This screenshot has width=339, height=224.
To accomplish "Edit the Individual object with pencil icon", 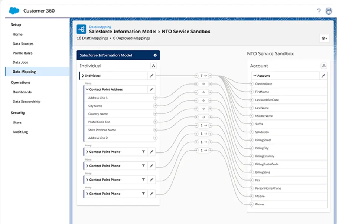I will pos(151,76).
